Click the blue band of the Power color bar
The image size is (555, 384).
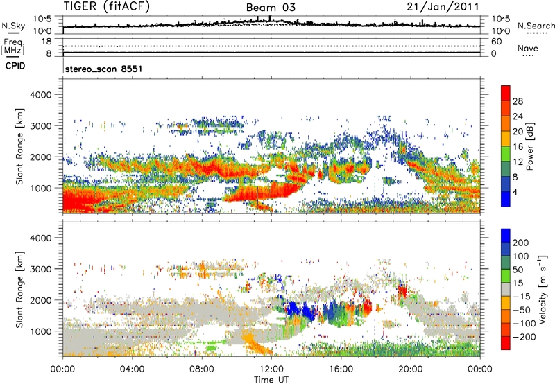(506, 199)
